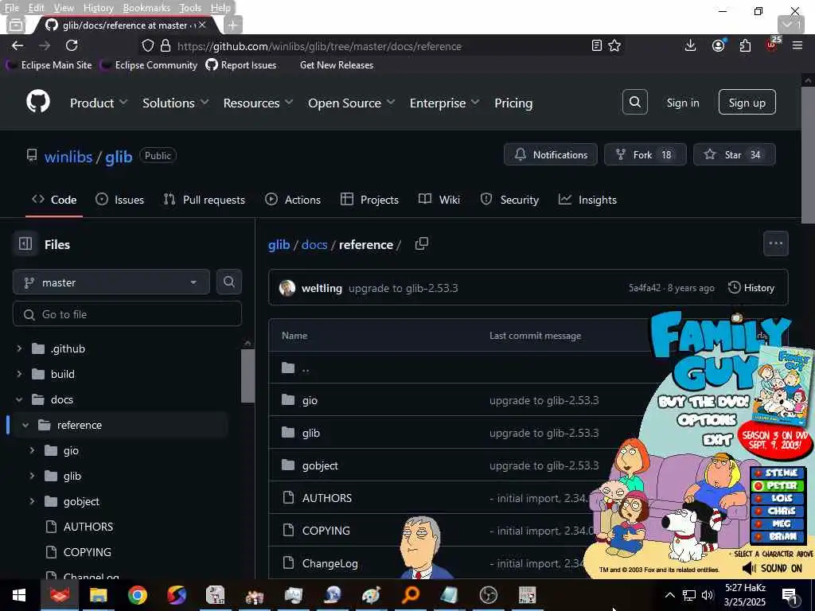Open the Report Issues bookmark
The width and height of the screenshot is (815, 611).
240,65
